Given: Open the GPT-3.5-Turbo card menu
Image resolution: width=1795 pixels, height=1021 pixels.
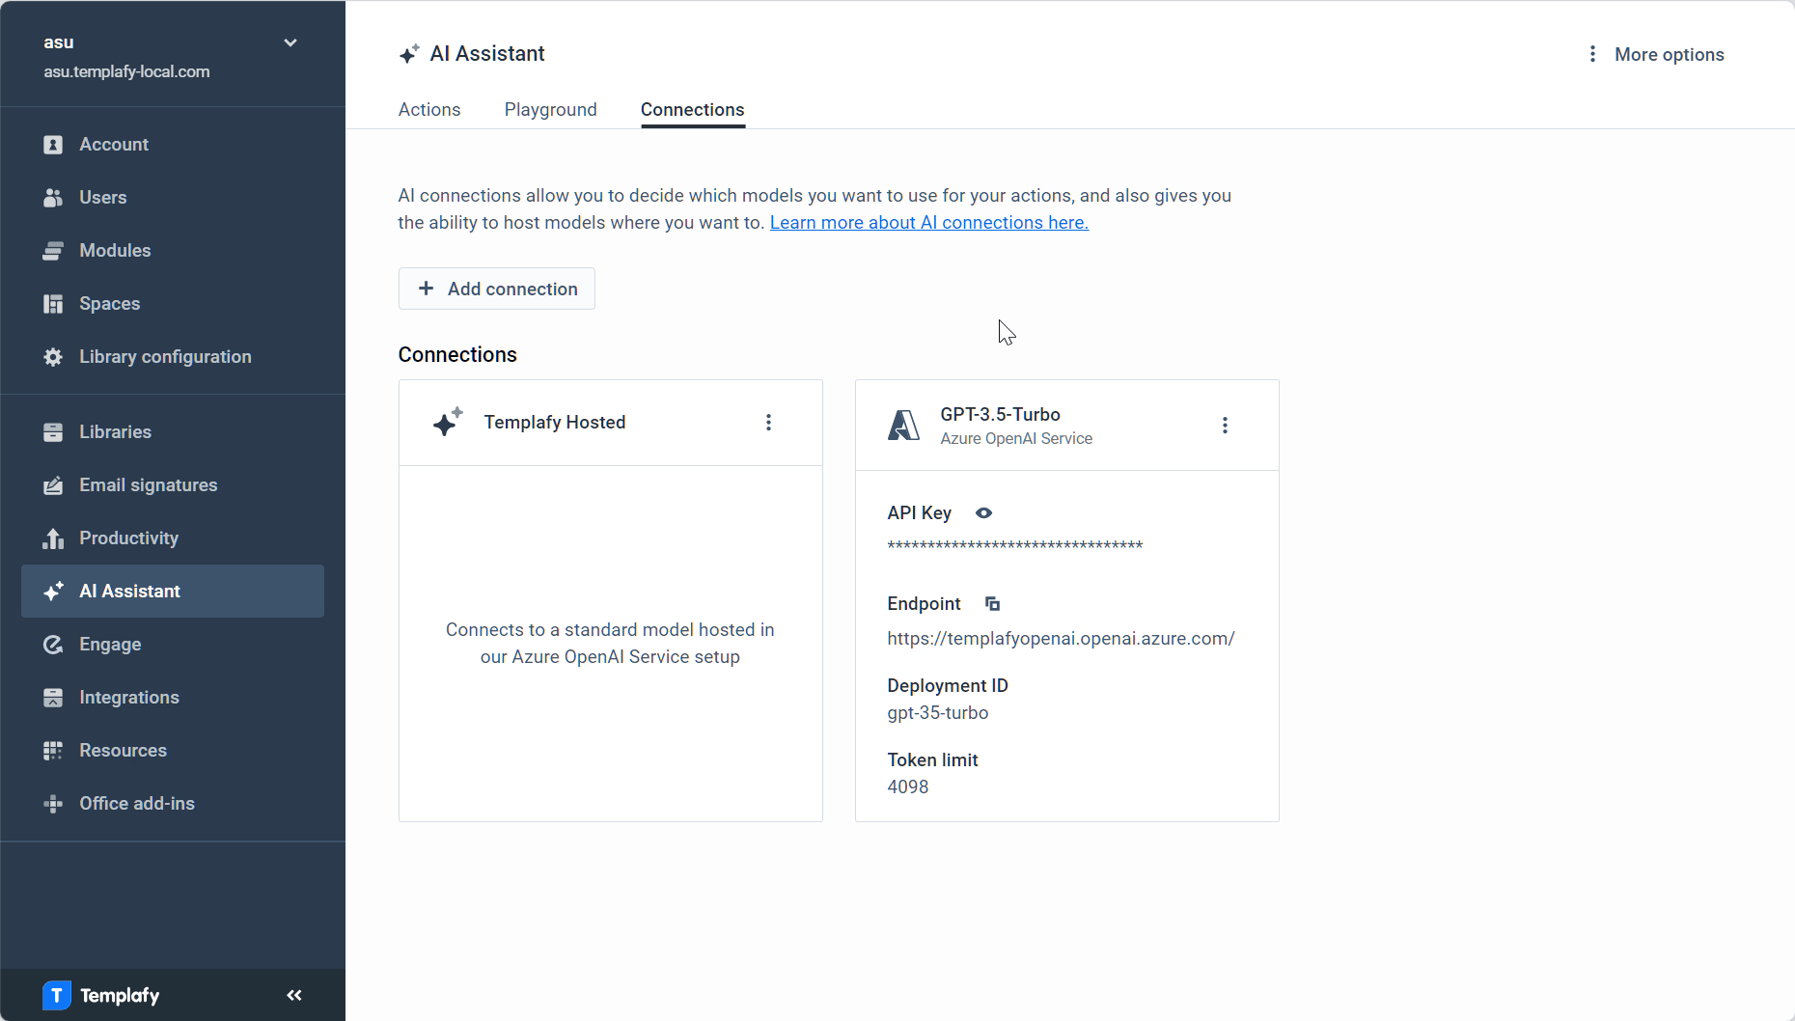Looking at the screenshot, I should click(1224, 425).
